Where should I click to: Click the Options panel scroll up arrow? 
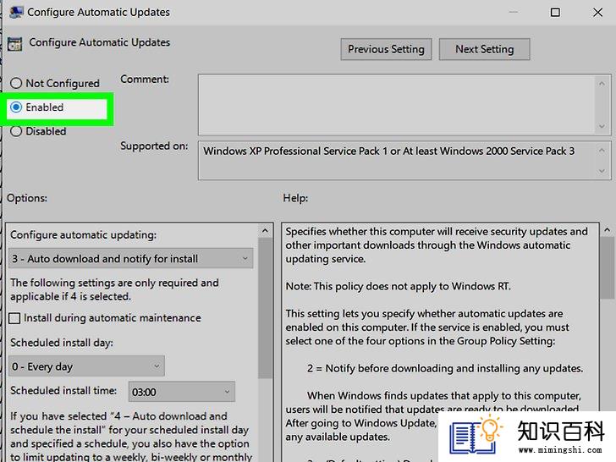pyautogui.click(x=265, y=231)
